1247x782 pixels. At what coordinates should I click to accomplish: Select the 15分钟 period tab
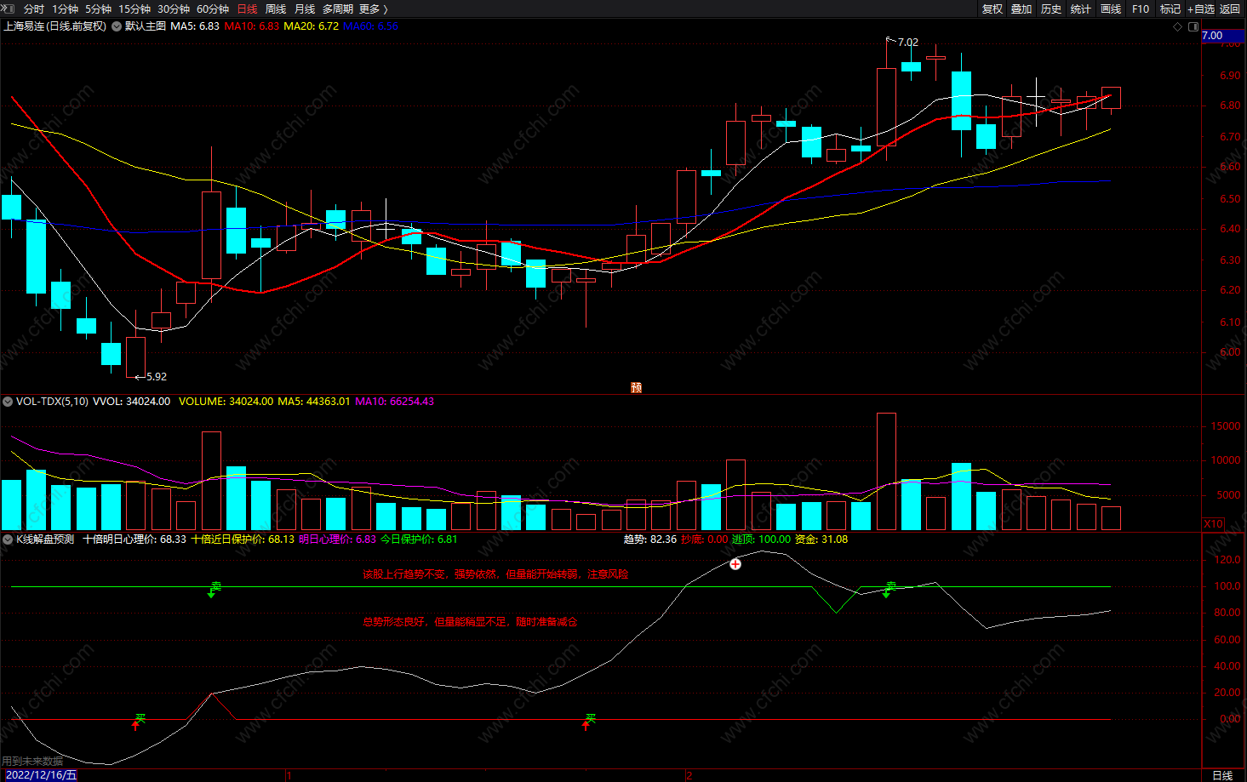(x=134, y=9)
